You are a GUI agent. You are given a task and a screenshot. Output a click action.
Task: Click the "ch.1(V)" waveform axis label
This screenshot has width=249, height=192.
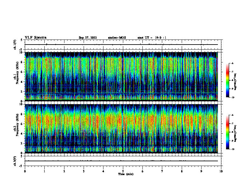(15, 45)
